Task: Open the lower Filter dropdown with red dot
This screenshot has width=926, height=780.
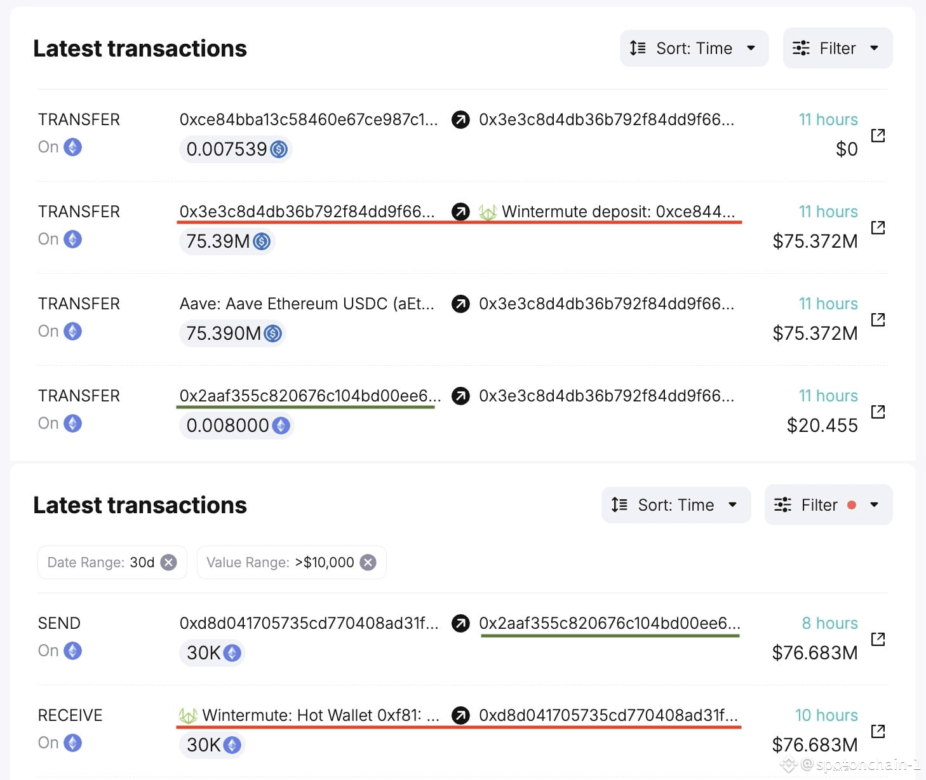Action: (828, 505)
